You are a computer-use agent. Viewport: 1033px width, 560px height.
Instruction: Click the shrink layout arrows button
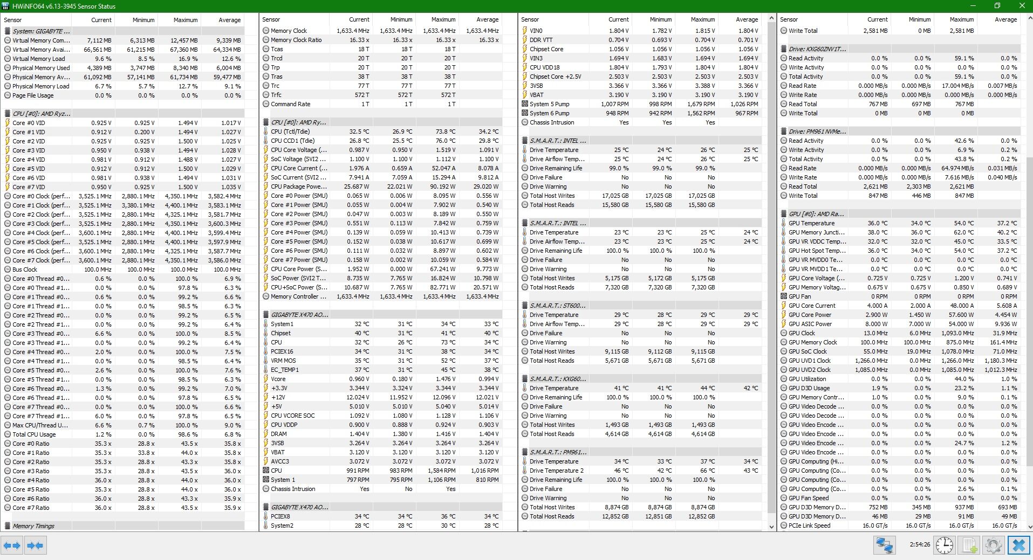pos(35,545)
